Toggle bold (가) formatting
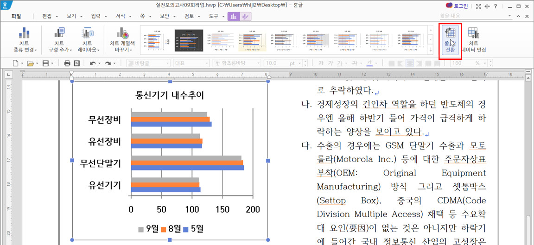The height and width of the screenshot is (245, 534). (320, 63)
